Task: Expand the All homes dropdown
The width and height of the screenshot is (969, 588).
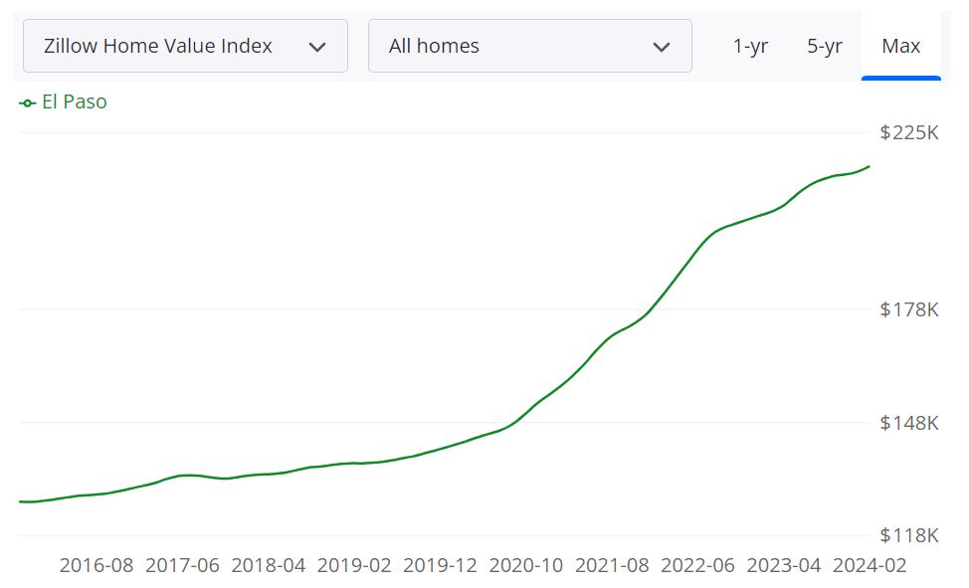Action: click(529, 46)
